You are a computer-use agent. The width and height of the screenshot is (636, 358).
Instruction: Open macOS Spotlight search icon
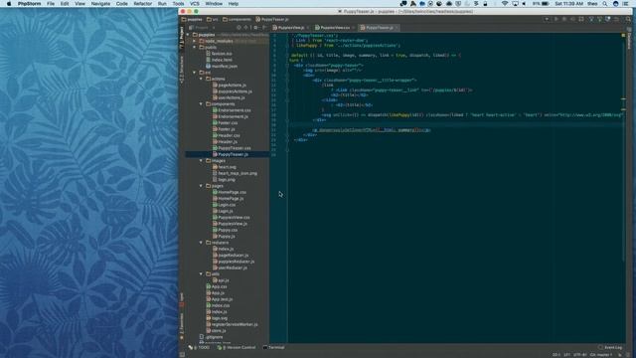(605, 4)
